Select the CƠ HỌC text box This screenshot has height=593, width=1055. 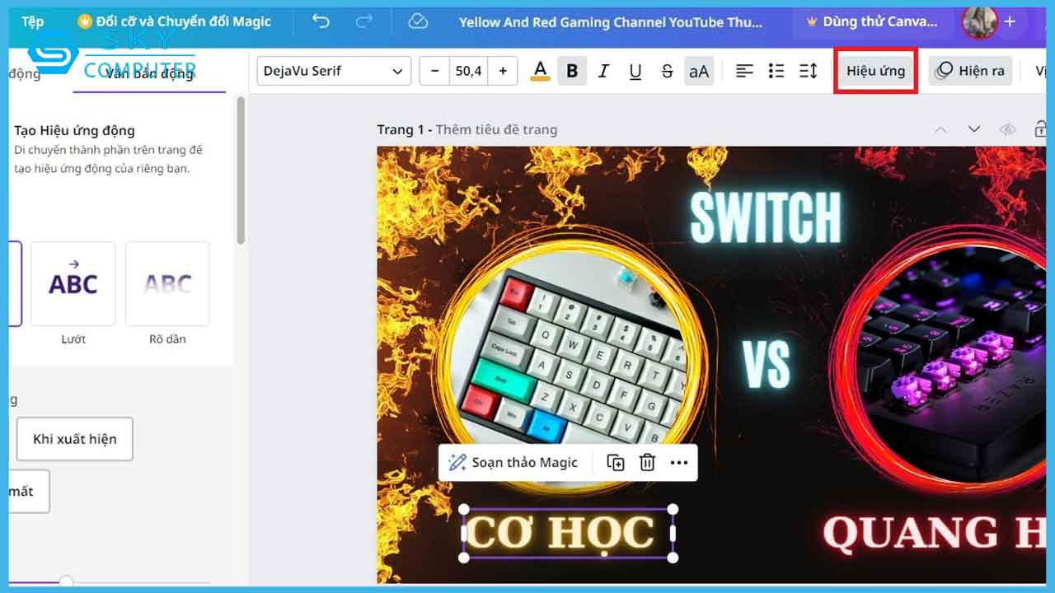(568, 534)
